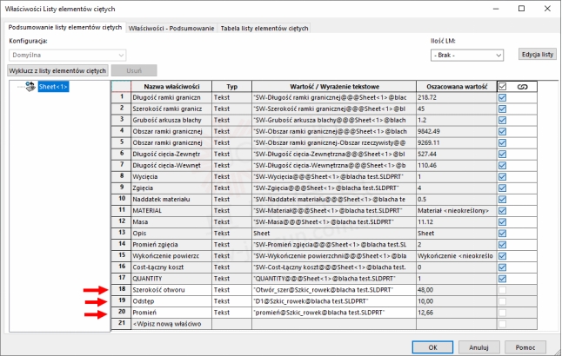Click the estimated value 48,00 cell
562x356 pixels.
(457, 290)
